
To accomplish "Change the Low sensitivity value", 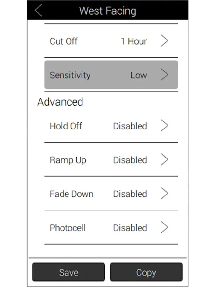I will [139, 75].
